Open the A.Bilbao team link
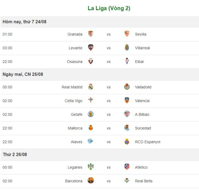Viewport: 199px width, 190px height. coord(142,115)
